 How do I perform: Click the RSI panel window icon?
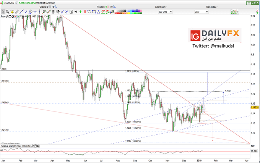[36, 146]
